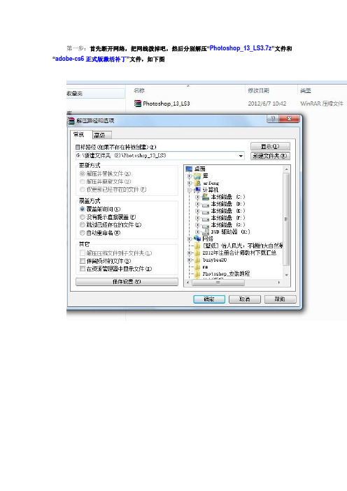The image size is (347, 491).
Task: Click the local disk C: drive icon
Action: click(x=206, y=197)
